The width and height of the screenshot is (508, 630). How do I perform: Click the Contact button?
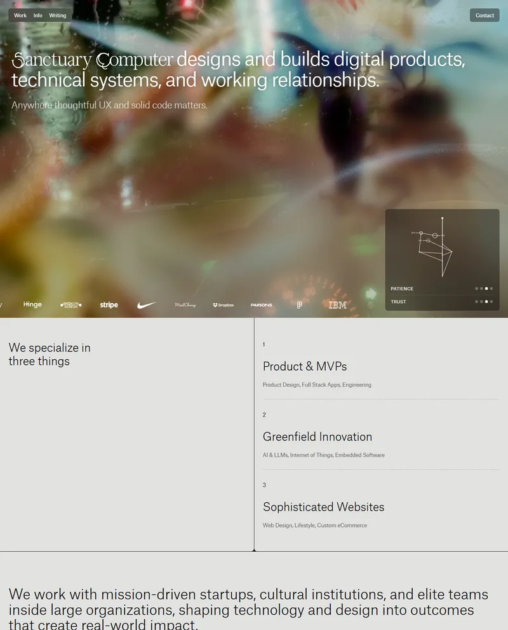coord(485,15)
